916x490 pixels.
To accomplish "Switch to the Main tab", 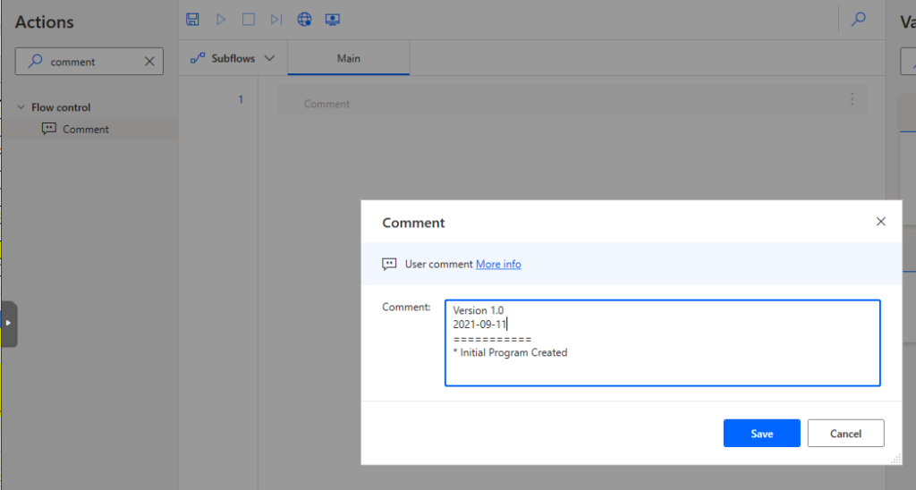I will 349,58.
